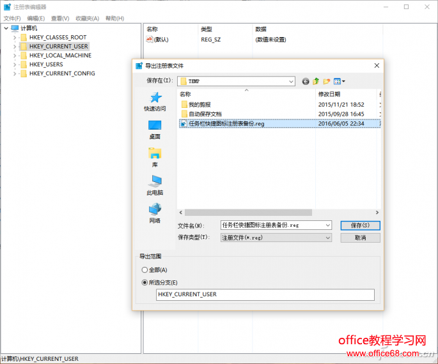Image resolution: width=438 pixels, height=364 pixels.
Task: Open Libraries (库) in places bar
Action: point(155,158)
